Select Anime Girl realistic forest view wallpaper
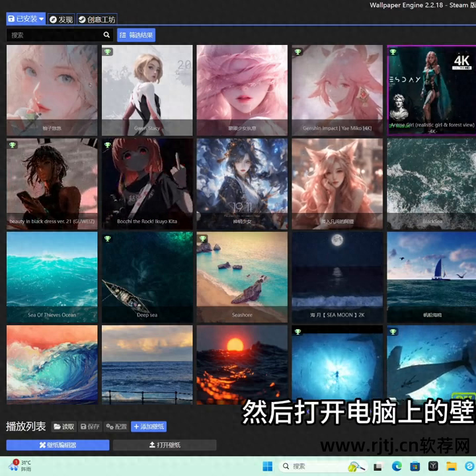The width and height of the screenshot is (476, 476). tap(432, 90)
